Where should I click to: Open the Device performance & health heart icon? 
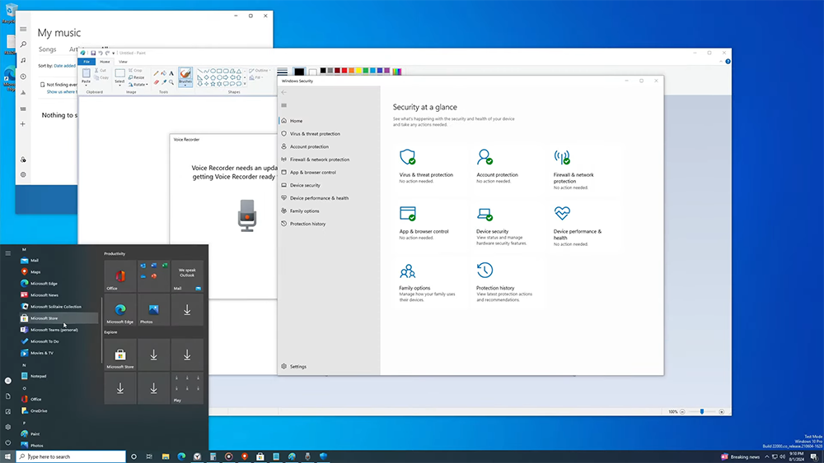point(562,214)
